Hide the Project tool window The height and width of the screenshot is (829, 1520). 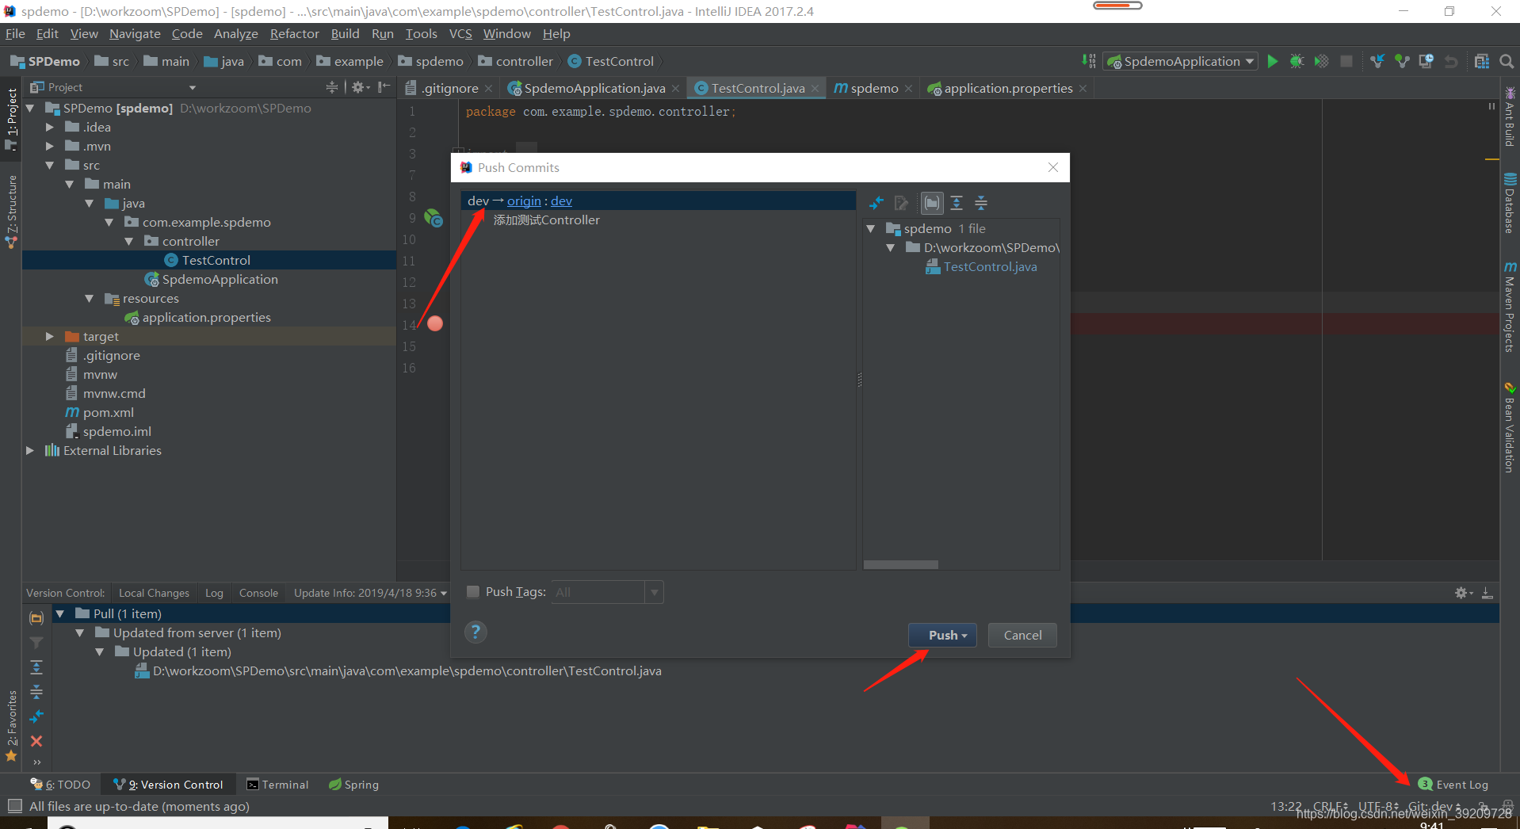click(384, 87)
